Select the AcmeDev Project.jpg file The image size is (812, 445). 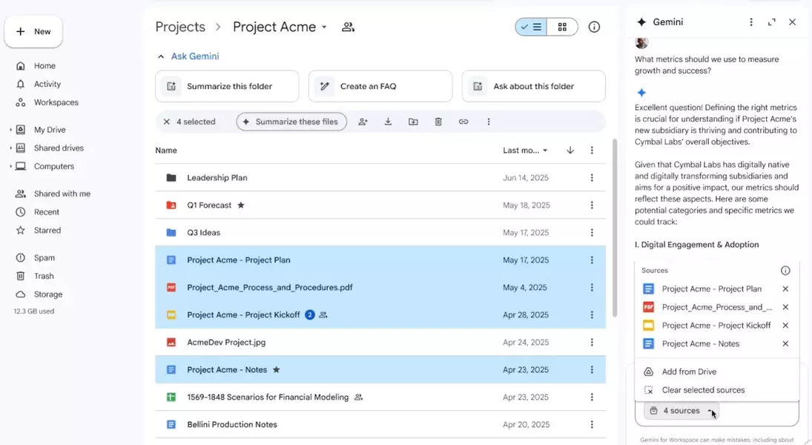pos(380,343)
